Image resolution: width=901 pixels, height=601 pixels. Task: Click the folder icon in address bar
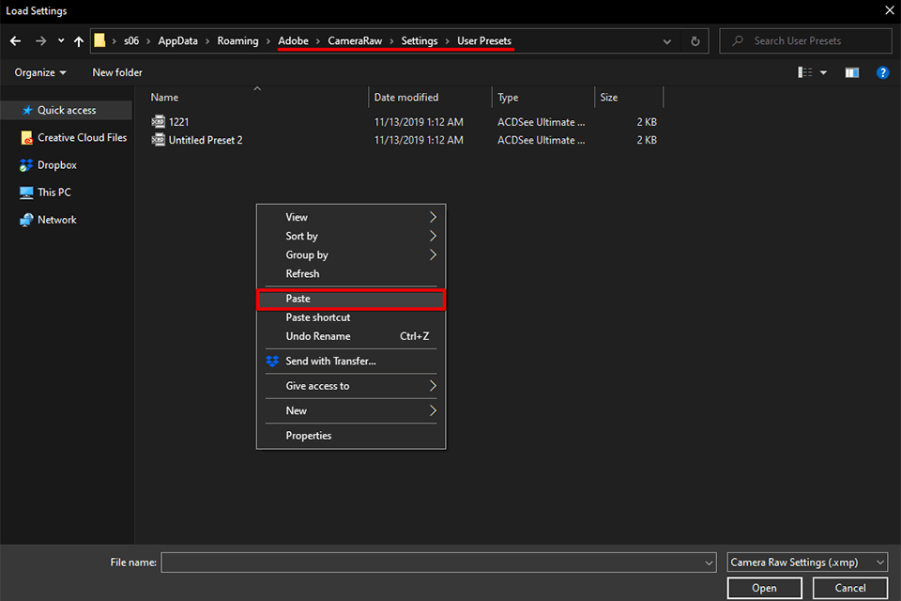coord(100,40)
